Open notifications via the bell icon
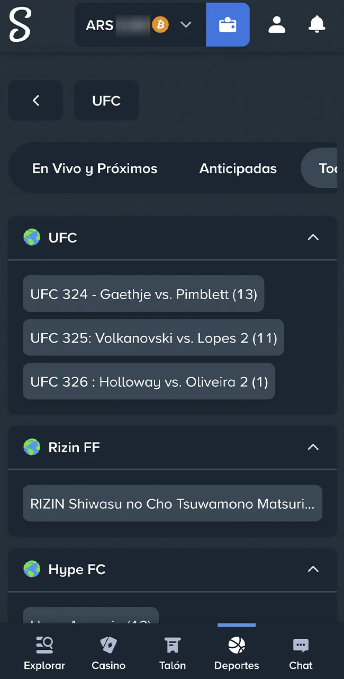The image size is (344, 679). tap(316, 24)
